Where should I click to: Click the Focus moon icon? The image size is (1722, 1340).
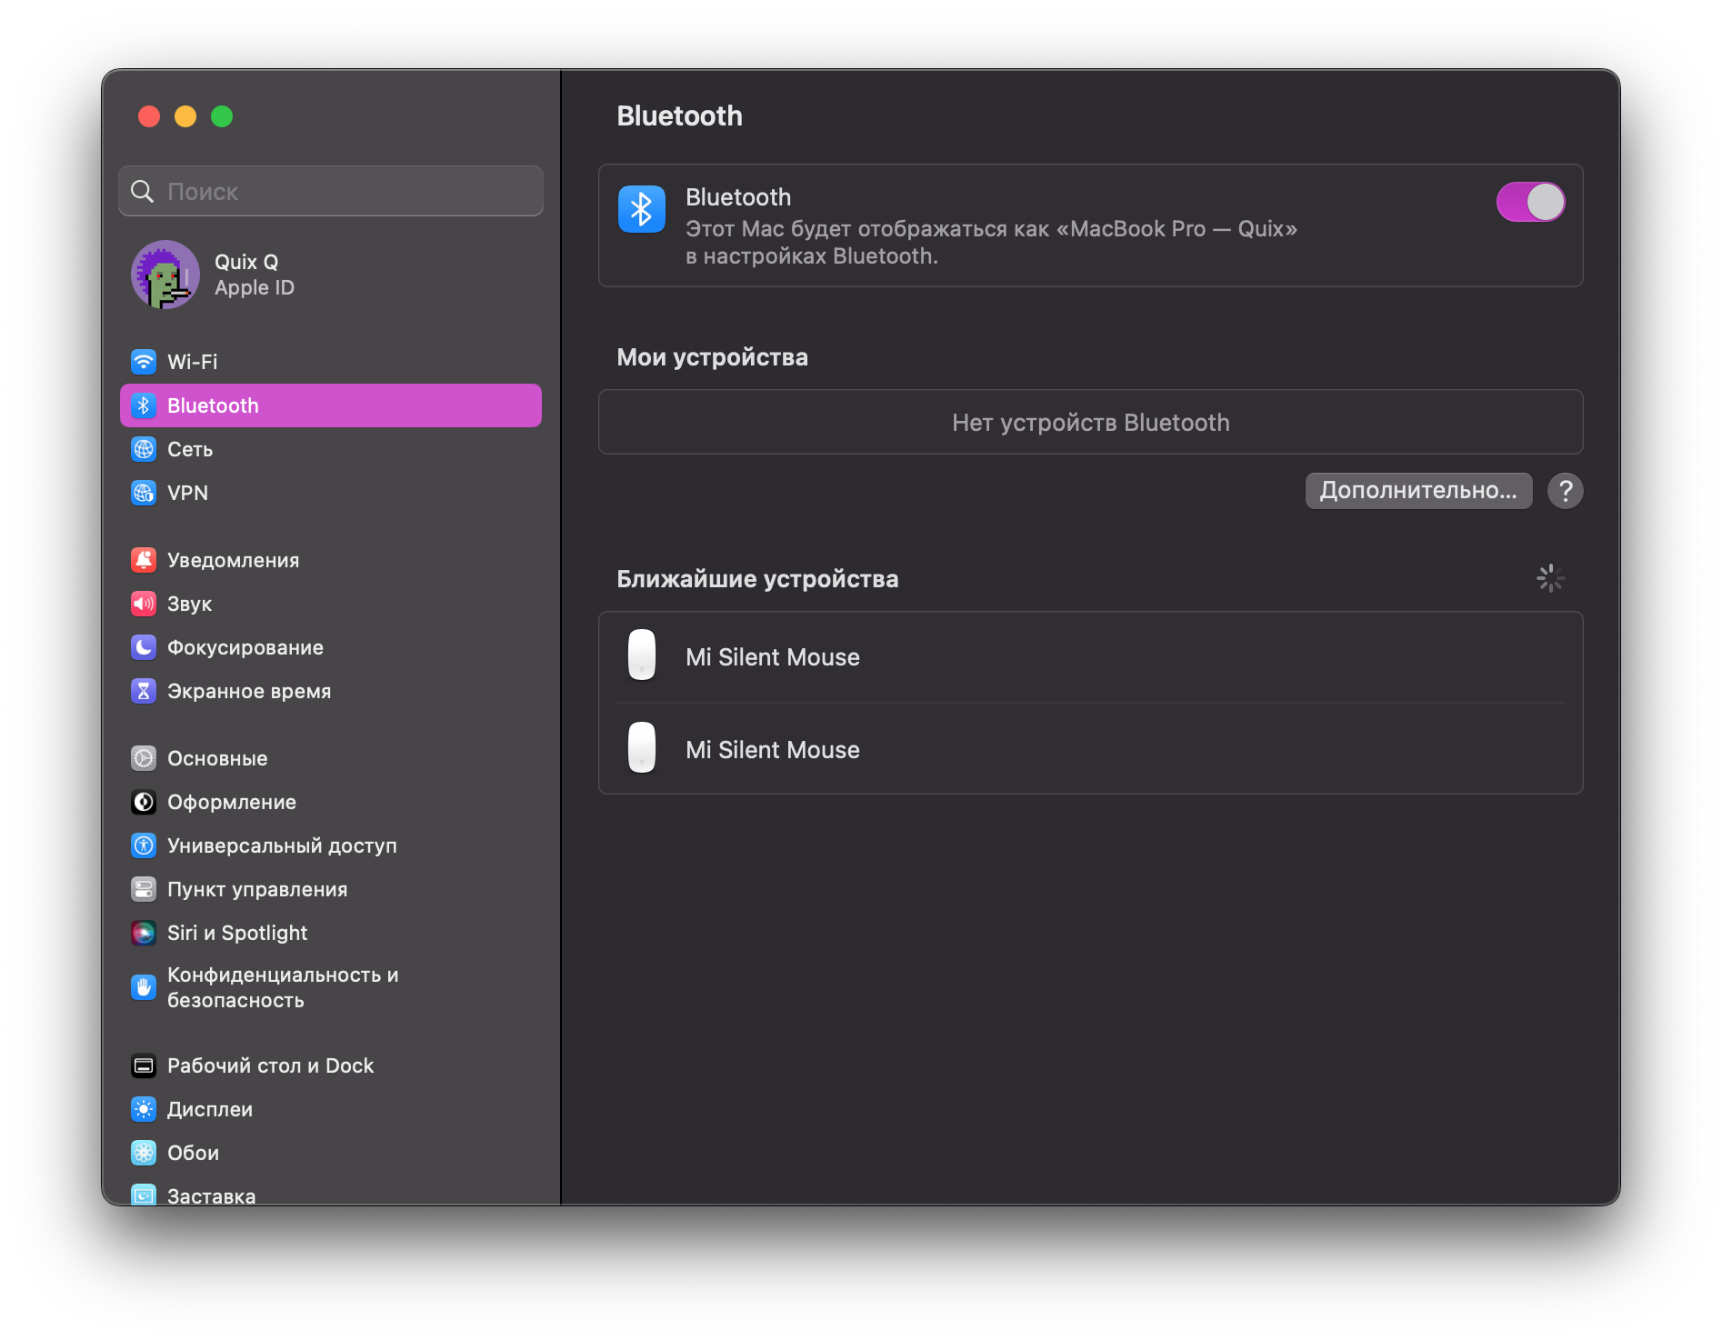pyautogui.click(x=144, y=647)
